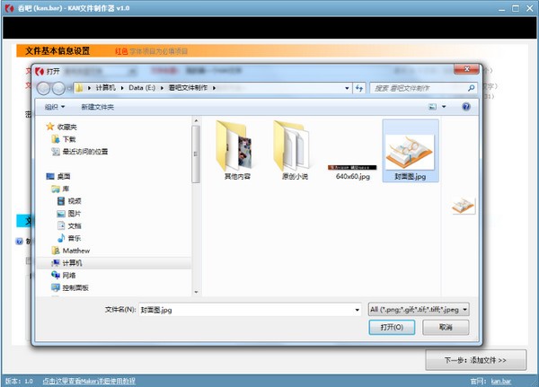The width and height of the screenshot is (539, 387).
Task: Open the 音乐 library
Action: click(69, 238)
